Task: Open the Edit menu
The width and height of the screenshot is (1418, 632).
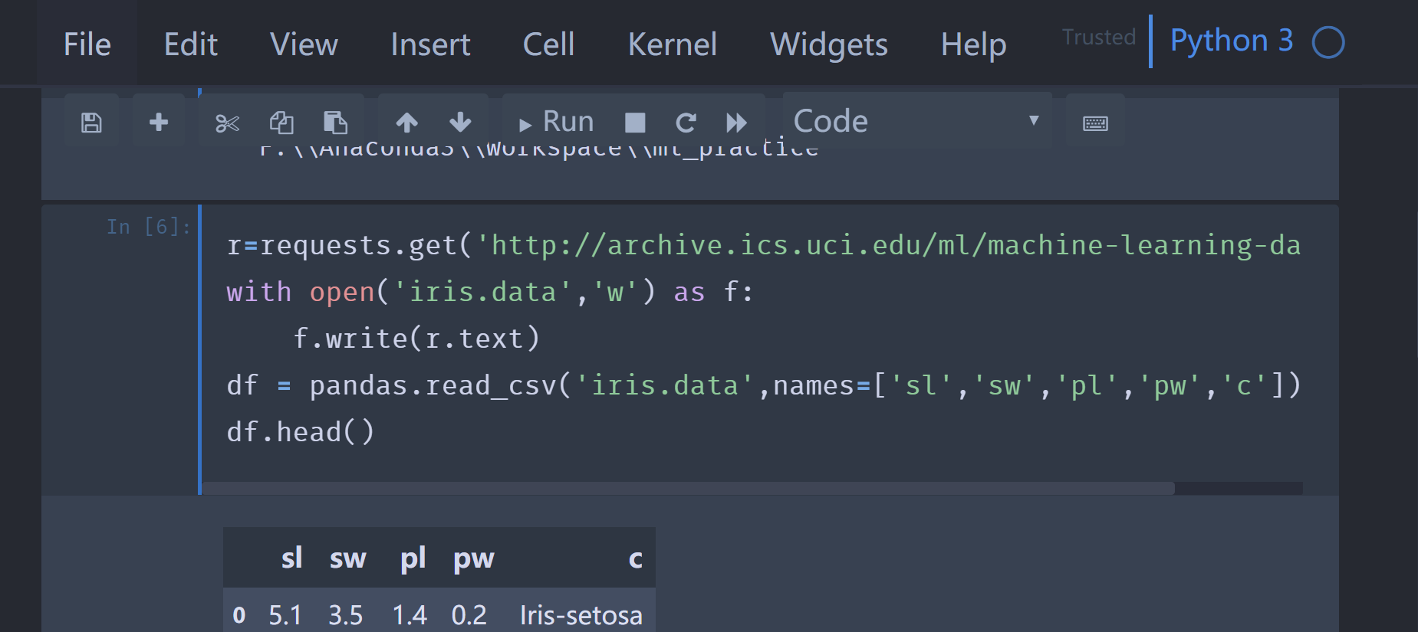Action: coord(191,44)
